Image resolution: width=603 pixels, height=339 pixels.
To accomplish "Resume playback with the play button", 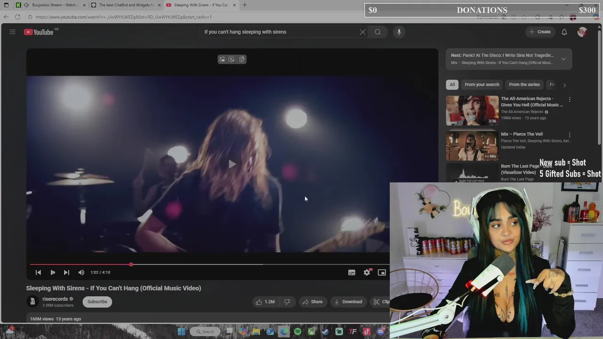I will click(53, 272).
